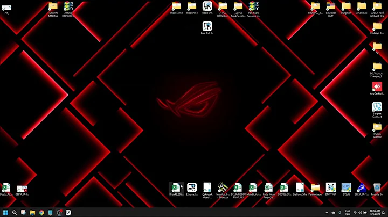Open taskbar Search

coord(15,212)
